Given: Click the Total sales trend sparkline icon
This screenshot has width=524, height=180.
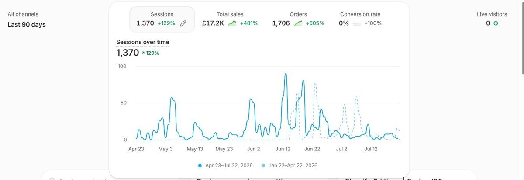Looking at the screenshot, I should click(232, 23).
